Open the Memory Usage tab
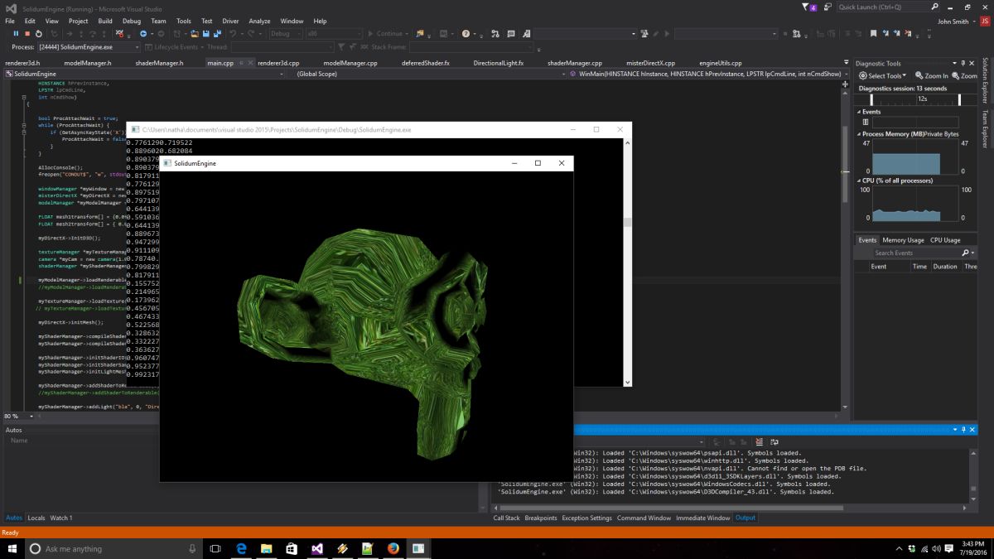The width and height of the screenshot is (994, 559). [903, 240]
